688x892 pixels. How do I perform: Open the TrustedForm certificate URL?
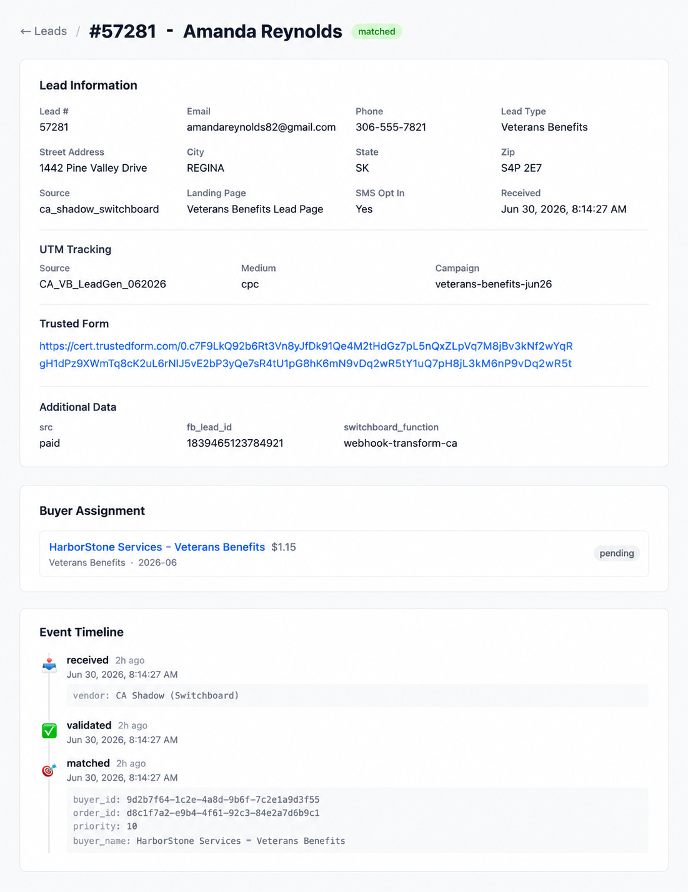tap(306, 355)
